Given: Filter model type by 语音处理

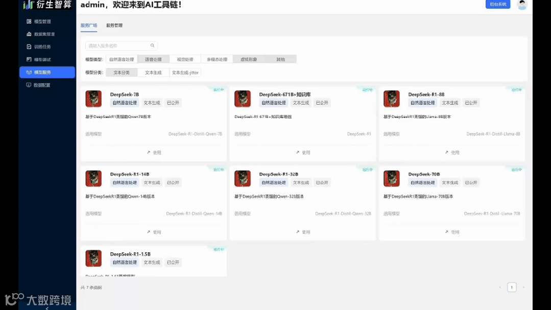Looking at the screenshot, I should [x=154, y=59].
